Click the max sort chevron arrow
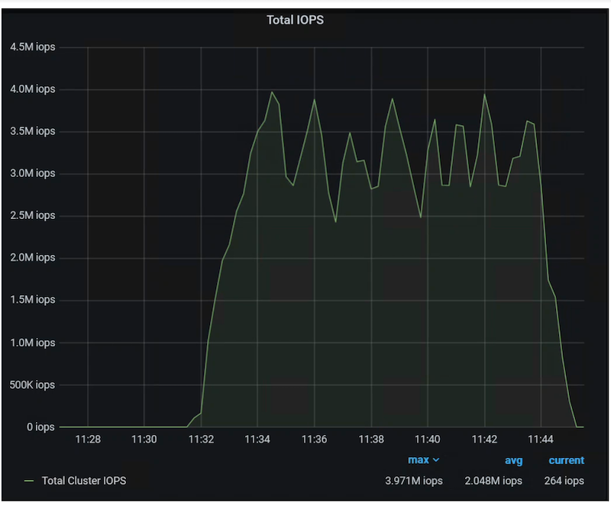The height and width of the screenshot is (512, 611). [436, 460]
